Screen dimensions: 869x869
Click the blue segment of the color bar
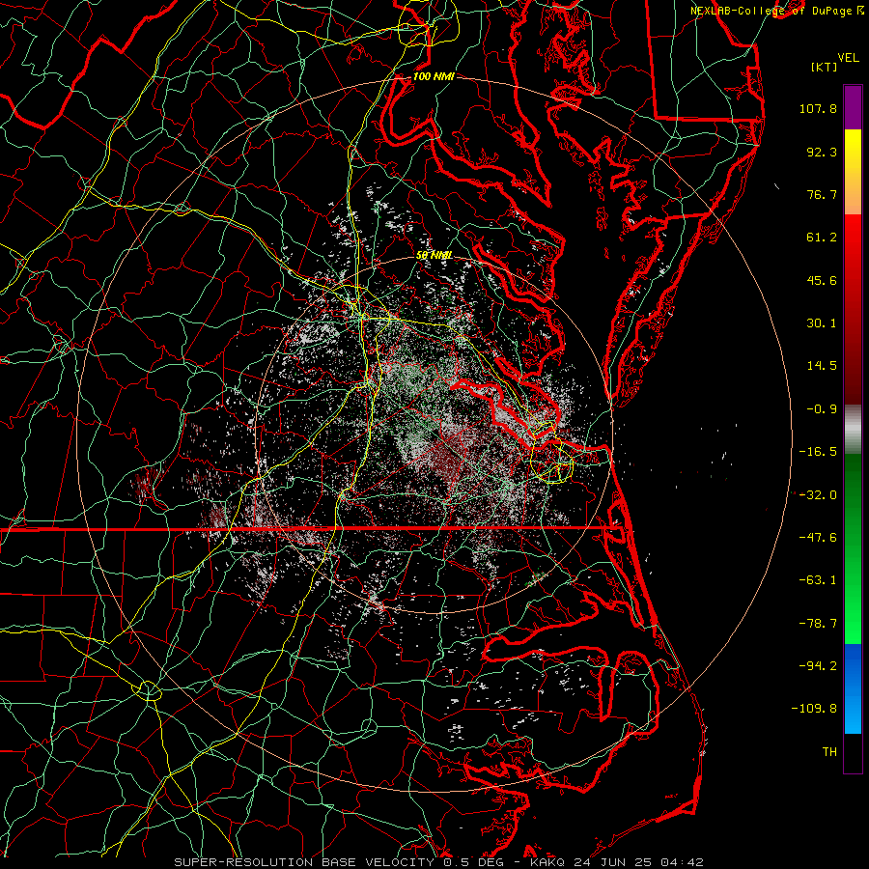click(853, 688)
